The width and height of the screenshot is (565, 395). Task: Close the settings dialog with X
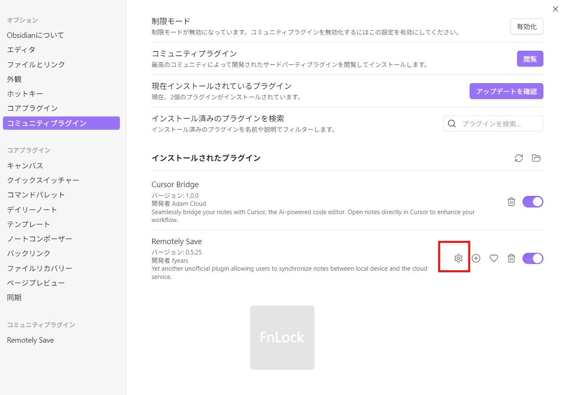point(555,9)
